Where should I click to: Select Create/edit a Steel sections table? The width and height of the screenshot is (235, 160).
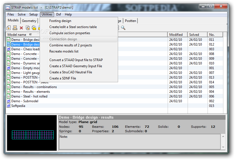pos(79,27)
